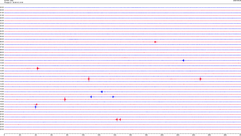This screenshot has height=136, width=241.
Task: Click the 04:30 time label
Action: (x=2, y=31)
